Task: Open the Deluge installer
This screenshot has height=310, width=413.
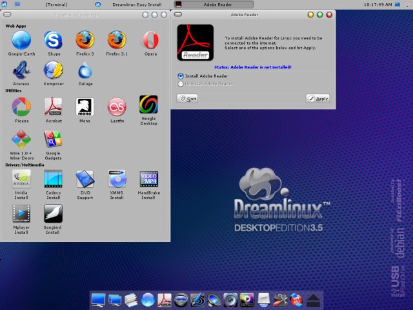Action: click(x=85, y=70)
